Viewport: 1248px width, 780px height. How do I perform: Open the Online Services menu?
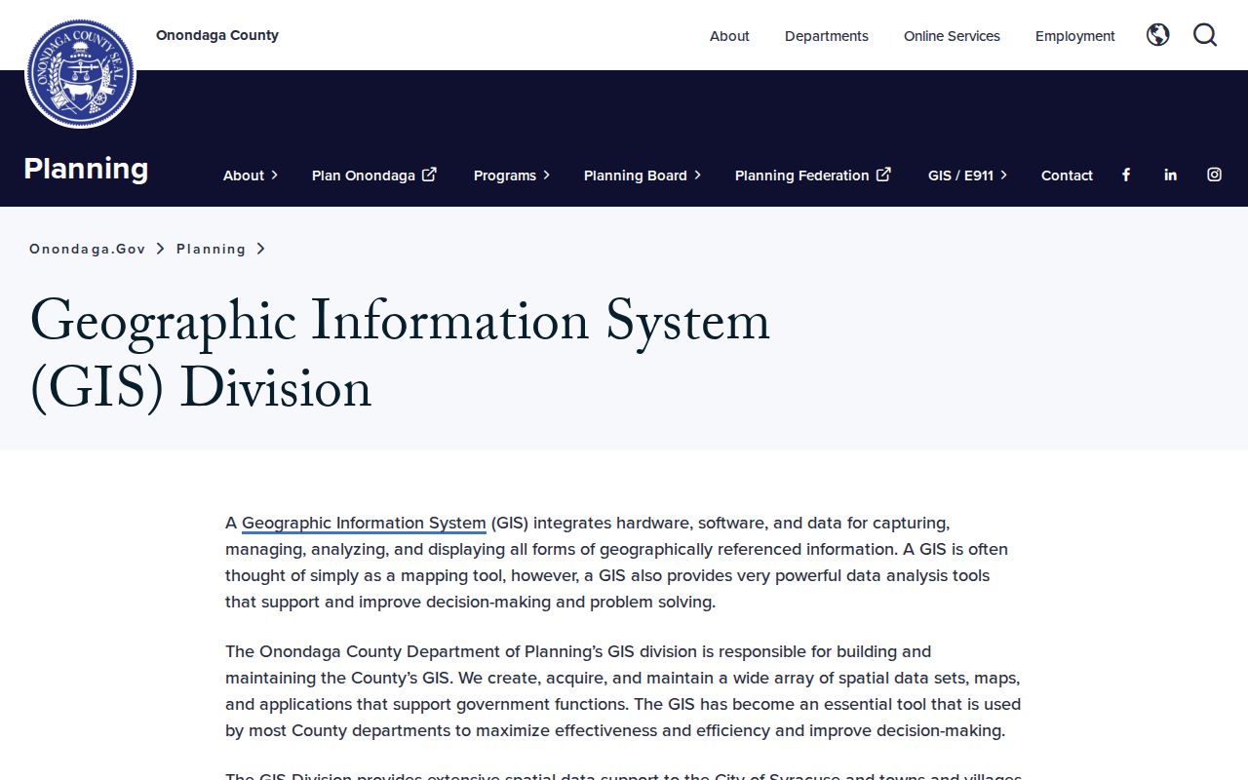click(952, 36)
